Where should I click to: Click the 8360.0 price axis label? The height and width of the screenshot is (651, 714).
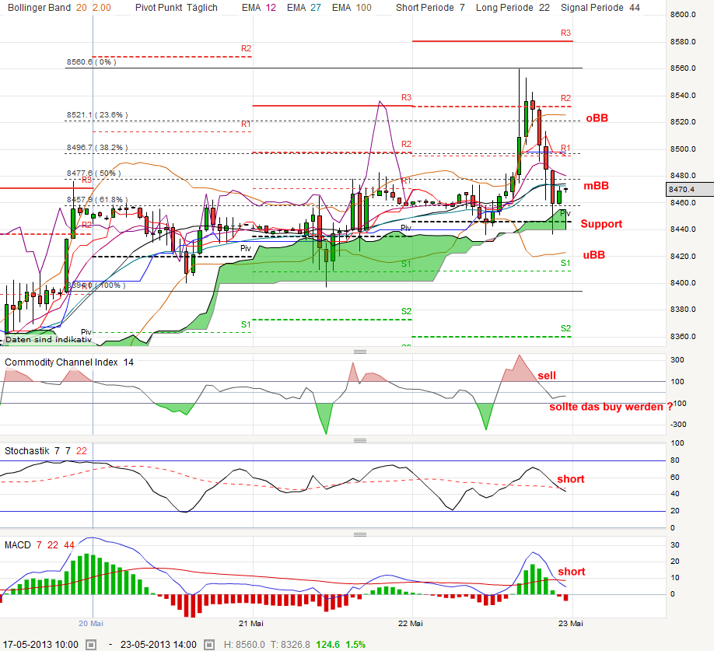click(683, 337)
